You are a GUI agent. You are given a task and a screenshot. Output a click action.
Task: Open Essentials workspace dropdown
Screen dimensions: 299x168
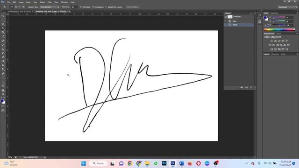pyautogui.click(x=288, y=7)
